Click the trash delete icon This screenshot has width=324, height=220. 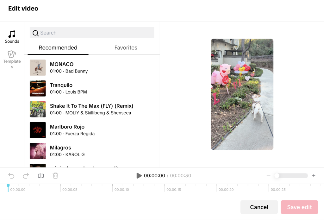tap(55, 176)
